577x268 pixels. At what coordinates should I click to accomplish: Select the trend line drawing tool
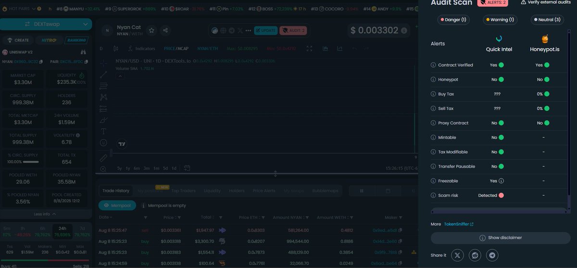103,75
